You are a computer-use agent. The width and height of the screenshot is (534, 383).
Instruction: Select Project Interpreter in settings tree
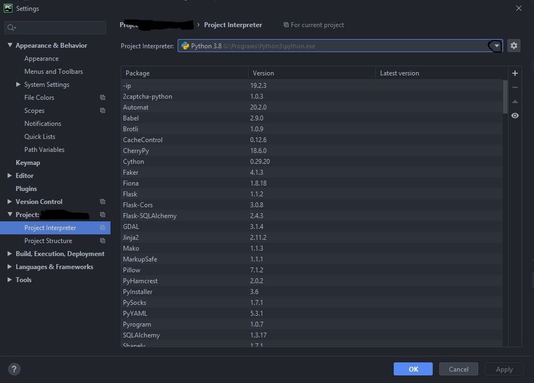click(55, 228)
